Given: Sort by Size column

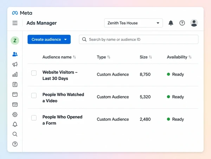Looking at the screenshot, I should tap(146, 57).
